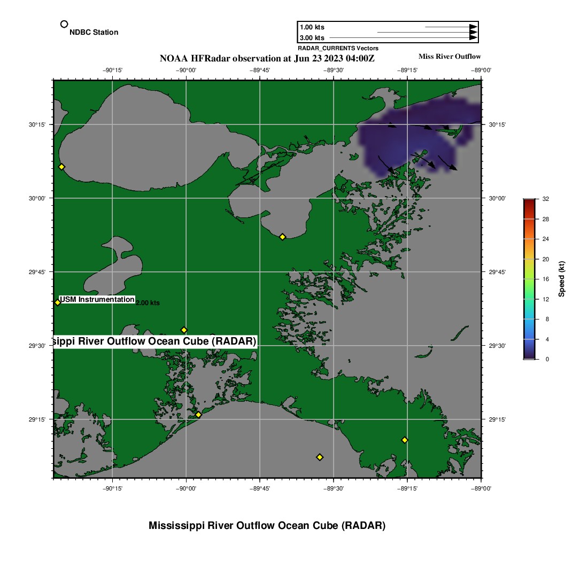The image size is (588, 561).
Task: Click the 2.00 kts label on the map
Action: [x=148, y=303]
